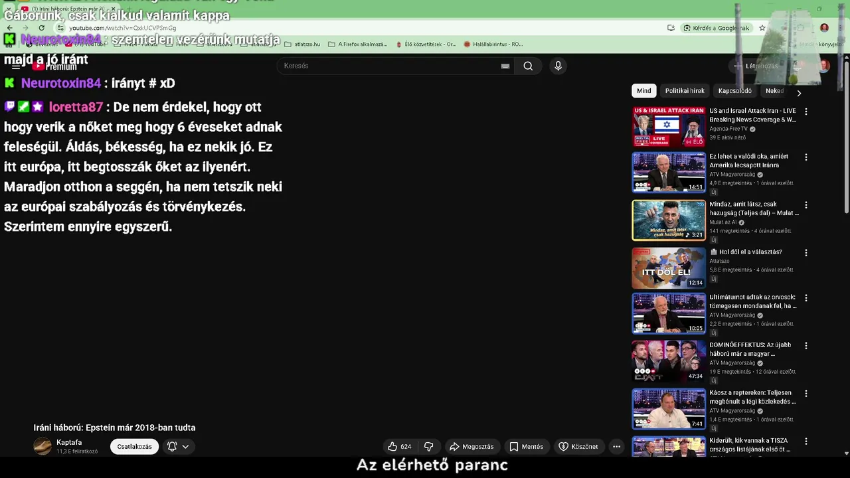Open the browser profile avatar in the toolbar
Image resolution: width=850 pixels, height=478 pixels.
point(824,28)
